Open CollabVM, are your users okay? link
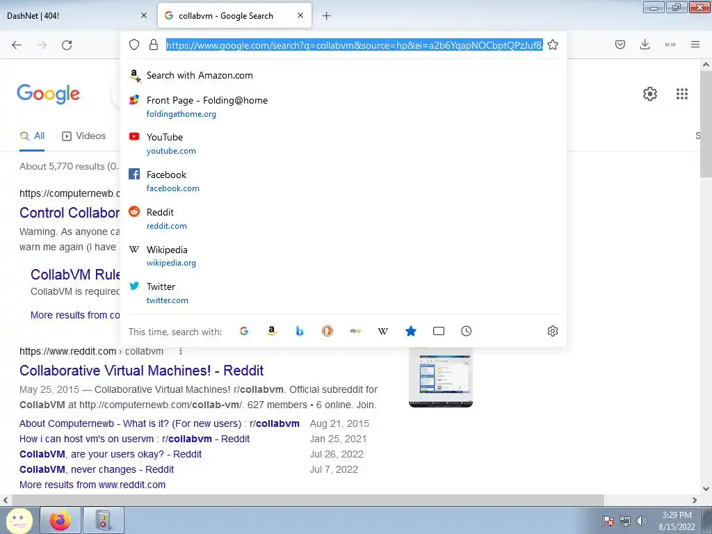The width and height of the screenshot is (712, 534). coord(111,454)
